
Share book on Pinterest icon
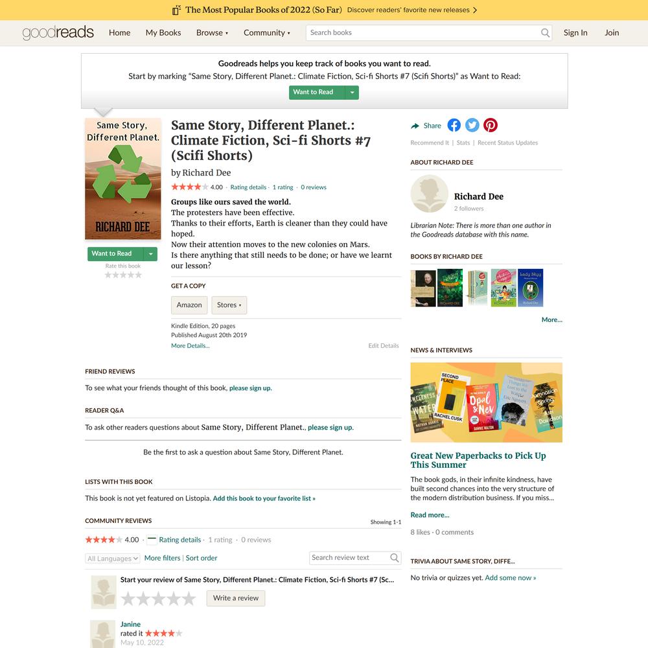pyautogui.click(x=490, y=125)
